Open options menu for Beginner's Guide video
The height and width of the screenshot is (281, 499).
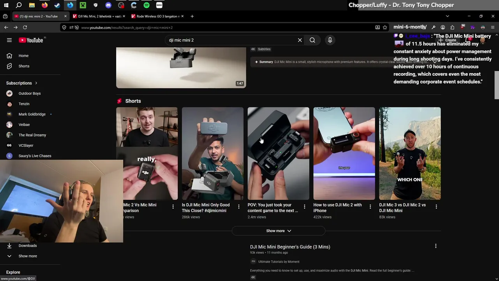tap(436, 246)
